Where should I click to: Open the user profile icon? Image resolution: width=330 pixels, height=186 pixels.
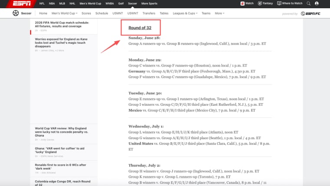pyautogui.click(x=317, y=3)
